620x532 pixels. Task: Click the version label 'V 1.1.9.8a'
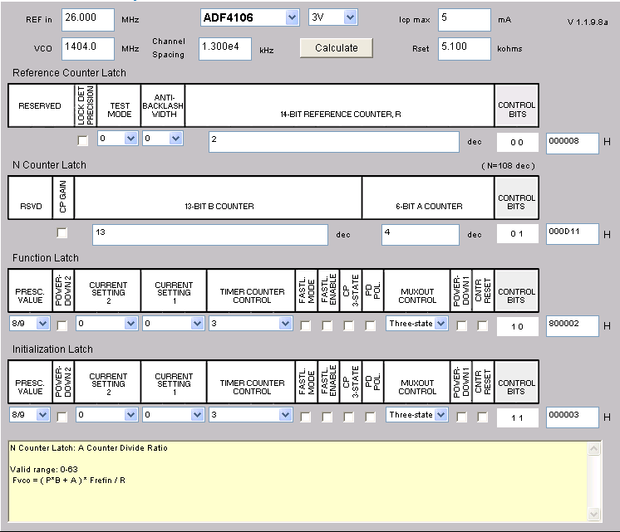pyautogui.click(x=588, y=22)
